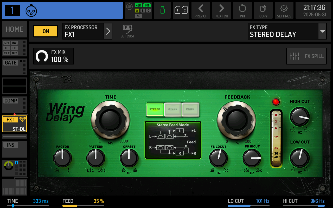Toggle the FX1 ON button
This screenshot has height=208, width=333.
click(x=46, y=31)
